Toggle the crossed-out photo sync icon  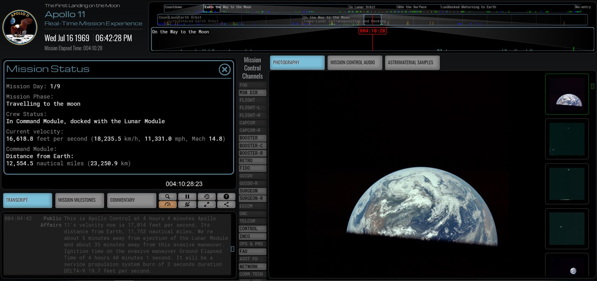[x=187, y=204]
